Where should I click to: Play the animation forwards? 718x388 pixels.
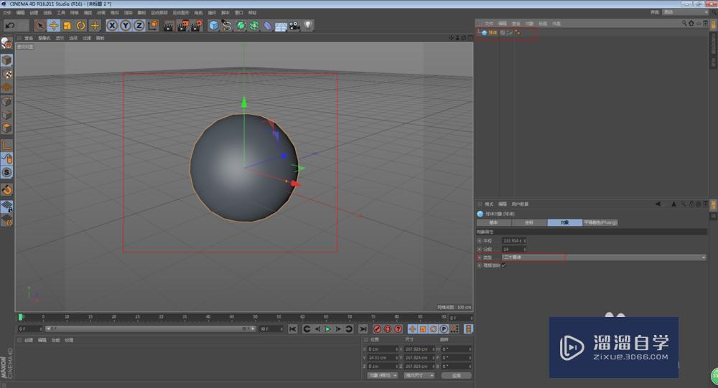tap(328, 329)
